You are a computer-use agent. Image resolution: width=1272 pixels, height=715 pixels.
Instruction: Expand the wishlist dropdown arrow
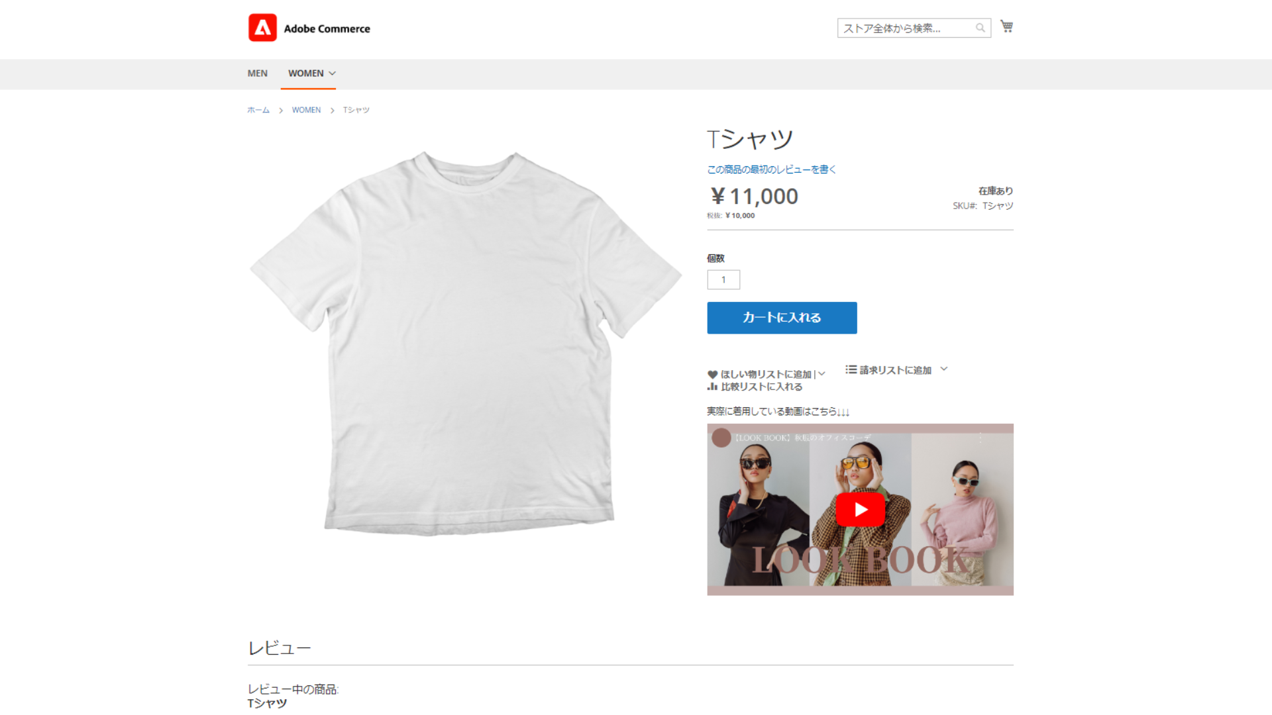[821, 374]
